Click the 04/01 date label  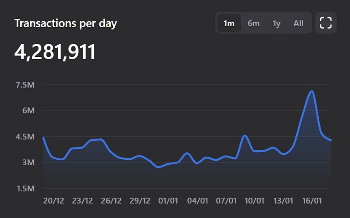pos(197,201)
